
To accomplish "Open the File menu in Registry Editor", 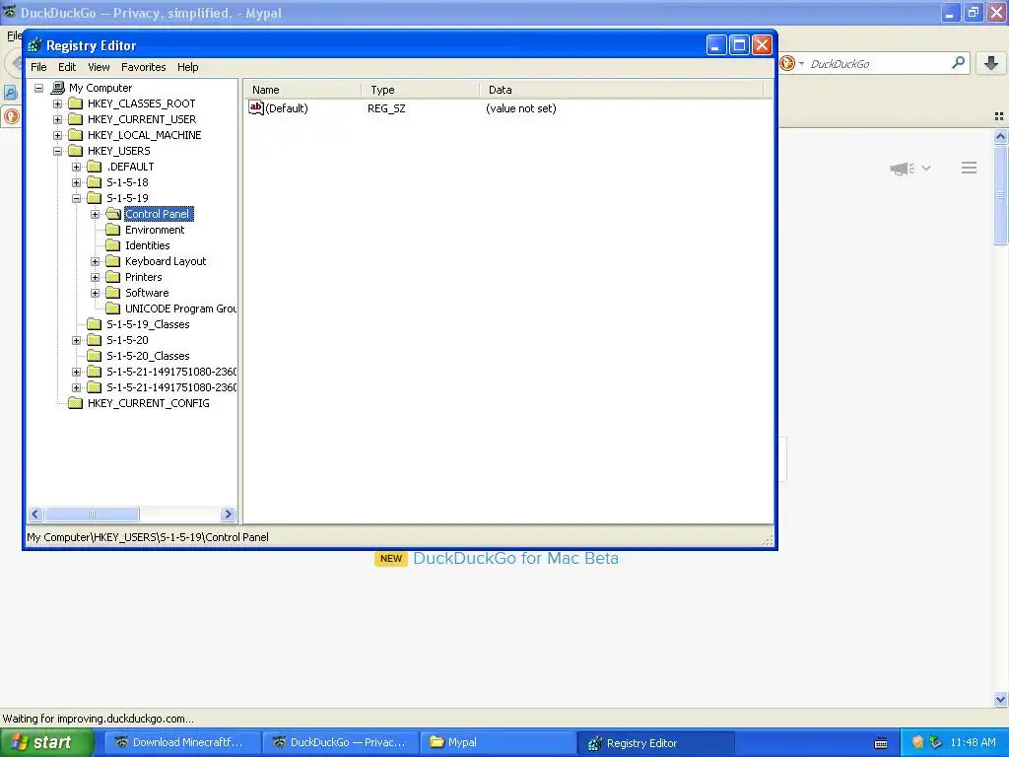I will [38, 67].
